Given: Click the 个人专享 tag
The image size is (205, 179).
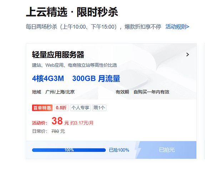Looking at the screenshot, I should [80, 108].
